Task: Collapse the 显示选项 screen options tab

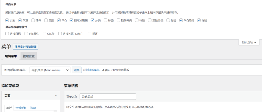Action: pyautogui.click(x=249, y=42)
